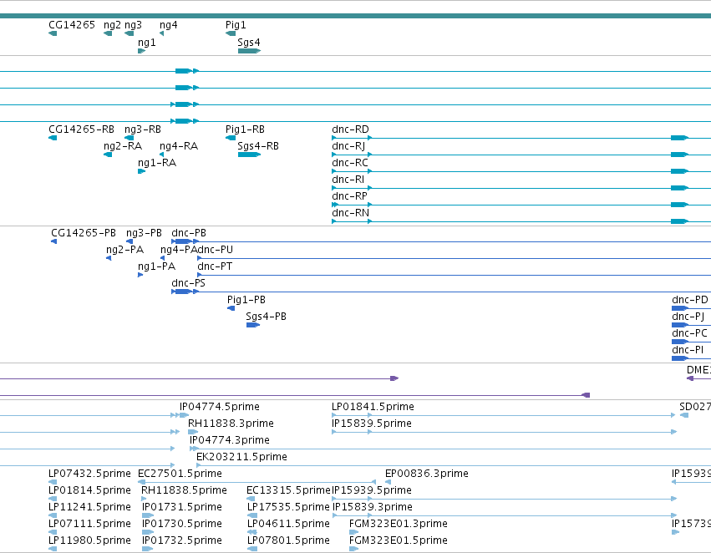Open EST EC13315.5prime label
This screenshot has width=711, height=553.
point(289,491)
